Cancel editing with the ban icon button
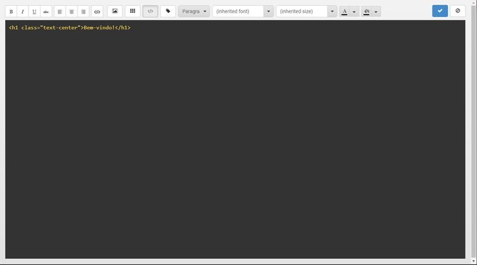477x265 pixels. [458, 11]
